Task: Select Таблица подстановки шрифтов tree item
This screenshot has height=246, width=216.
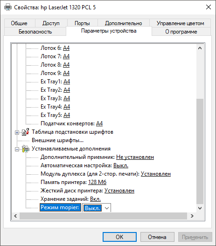Action: tap(72, 132)
